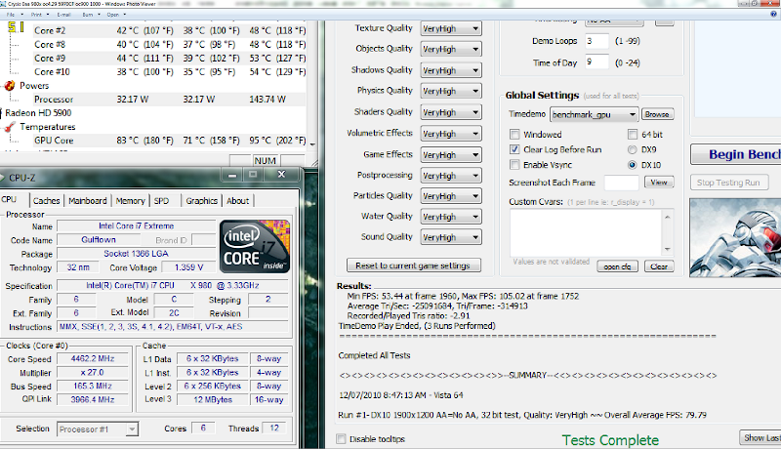Expand the Sound Quality dropdown
Screen dimensions: 781x449
[451, 237]
